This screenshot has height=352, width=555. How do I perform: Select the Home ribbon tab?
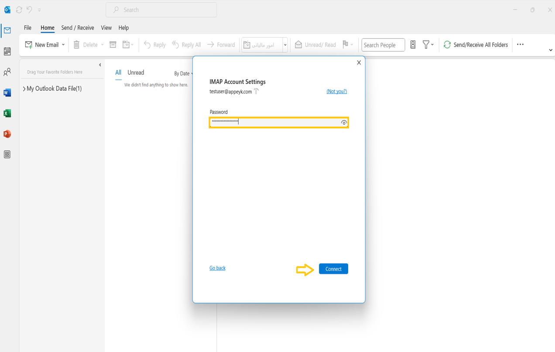pyautogui.click(x=48, y=27)
